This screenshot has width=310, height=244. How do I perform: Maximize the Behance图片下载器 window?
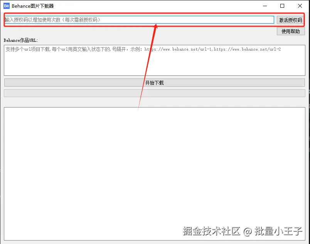[x=282, y=6]
